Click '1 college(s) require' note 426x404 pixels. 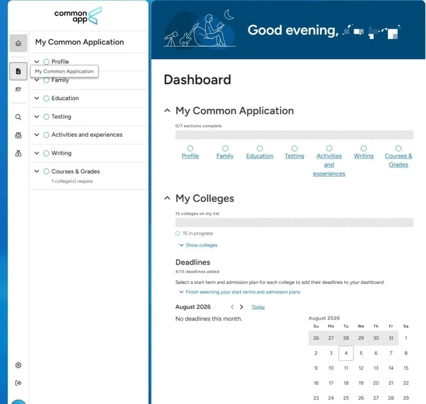coord(72,181)
